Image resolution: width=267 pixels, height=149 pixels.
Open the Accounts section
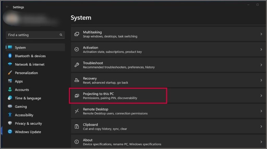(x=35, y=89)
